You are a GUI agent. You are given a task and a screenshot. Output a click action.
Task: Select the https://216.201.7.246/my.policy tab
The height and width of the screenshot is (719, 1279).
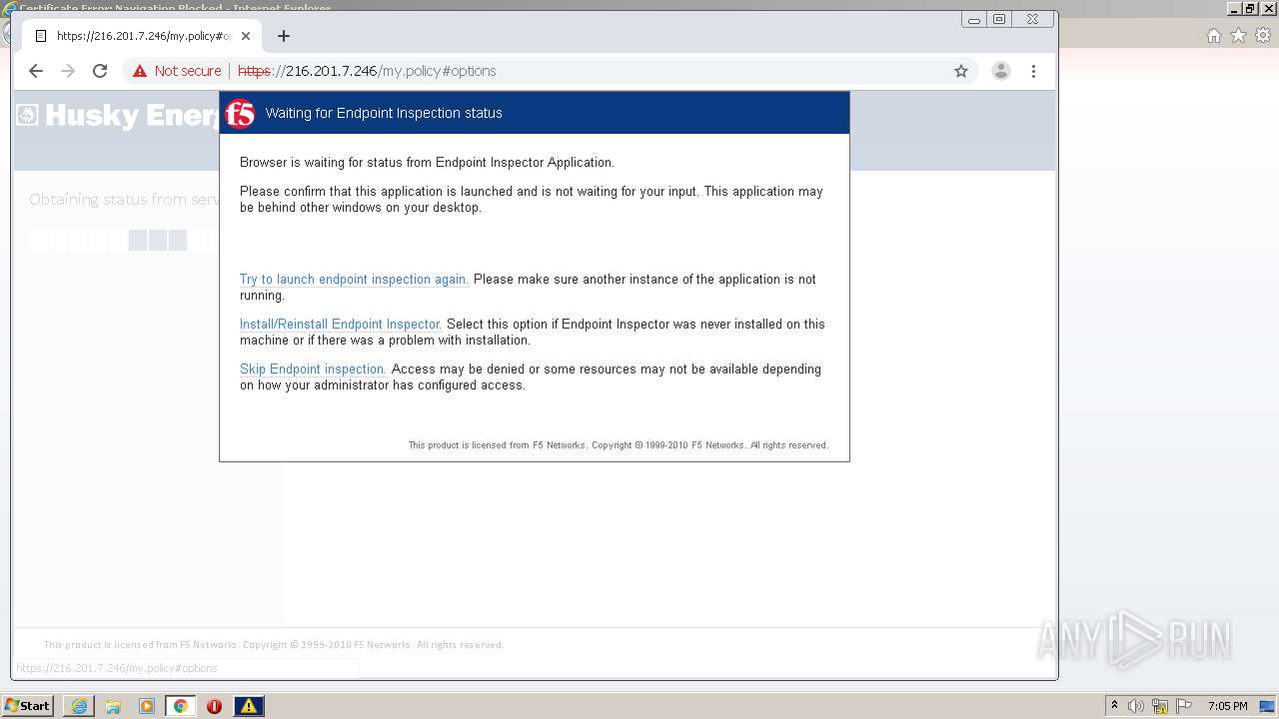(142, 36)
